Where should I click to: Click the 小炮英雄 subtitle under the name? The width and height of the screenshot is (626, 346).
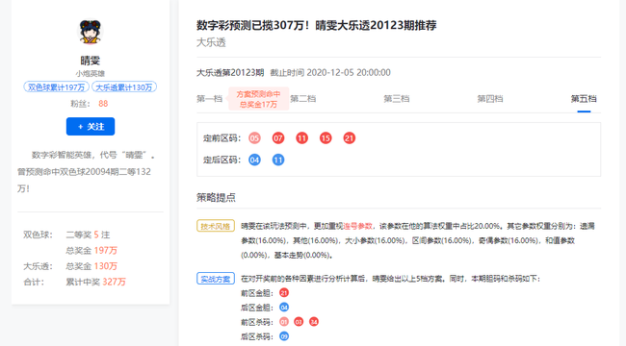pos(91,73)
